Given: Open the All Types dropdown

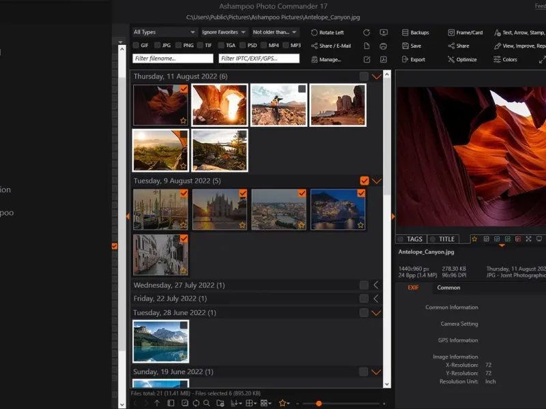Looking at the screenshot, I should click(164, 32).
